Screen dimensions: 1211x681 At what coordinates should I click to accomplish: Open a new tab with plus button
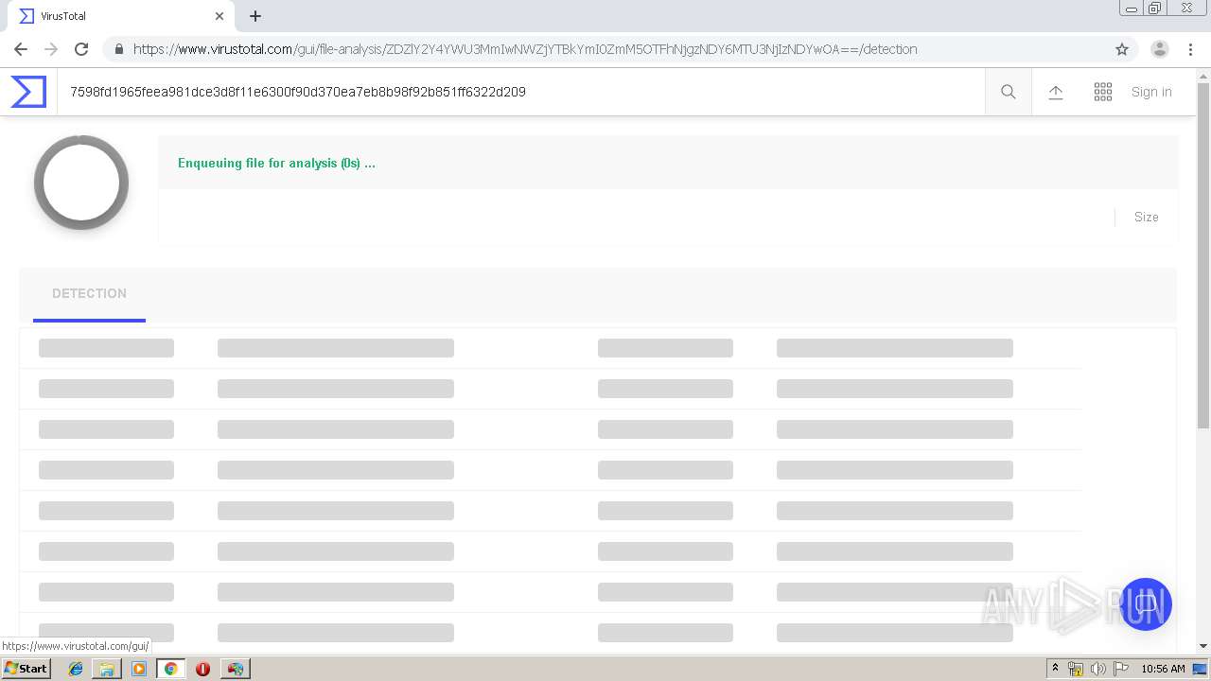tap(255, 16)
